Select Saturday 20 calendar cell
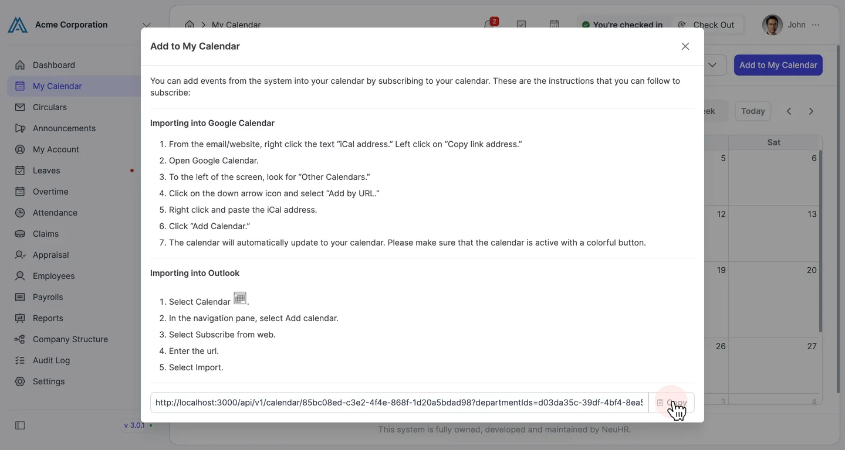Image resolution: width=845 pixels, height=450 pixels. pyautogui.click(x=775, y=299)
